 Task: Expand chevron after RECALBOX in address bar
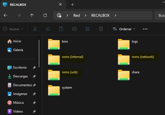coord(116,15)
